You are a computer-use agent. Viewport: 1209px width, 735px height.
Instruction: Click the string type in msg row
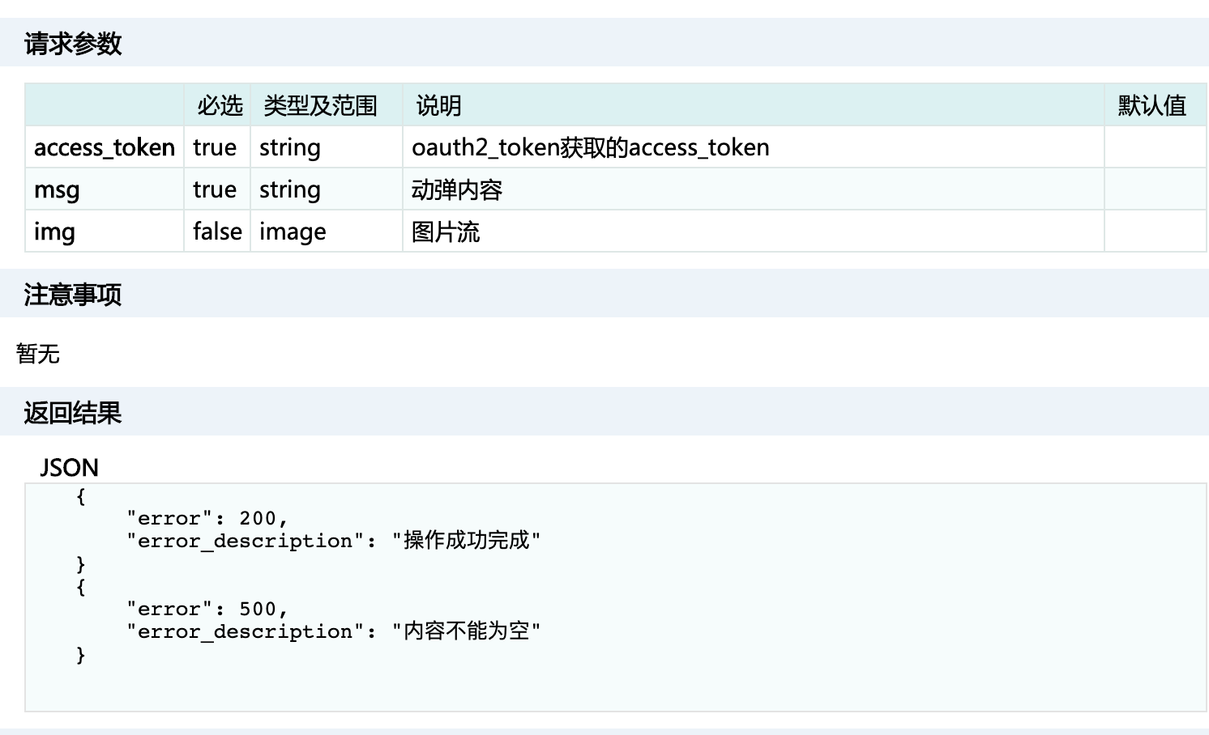(x=290, y=189)
